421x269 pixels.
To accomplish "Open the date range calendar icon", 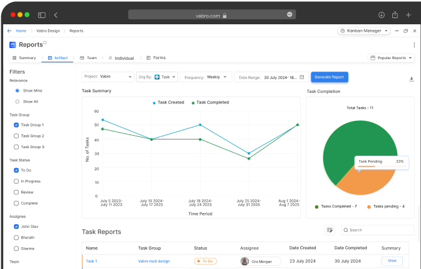I will click(x=302, y=77).
